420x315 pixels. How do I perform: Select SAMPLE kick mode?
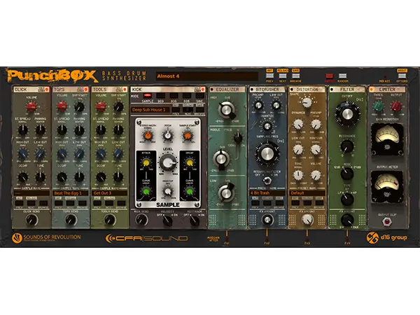147,96
